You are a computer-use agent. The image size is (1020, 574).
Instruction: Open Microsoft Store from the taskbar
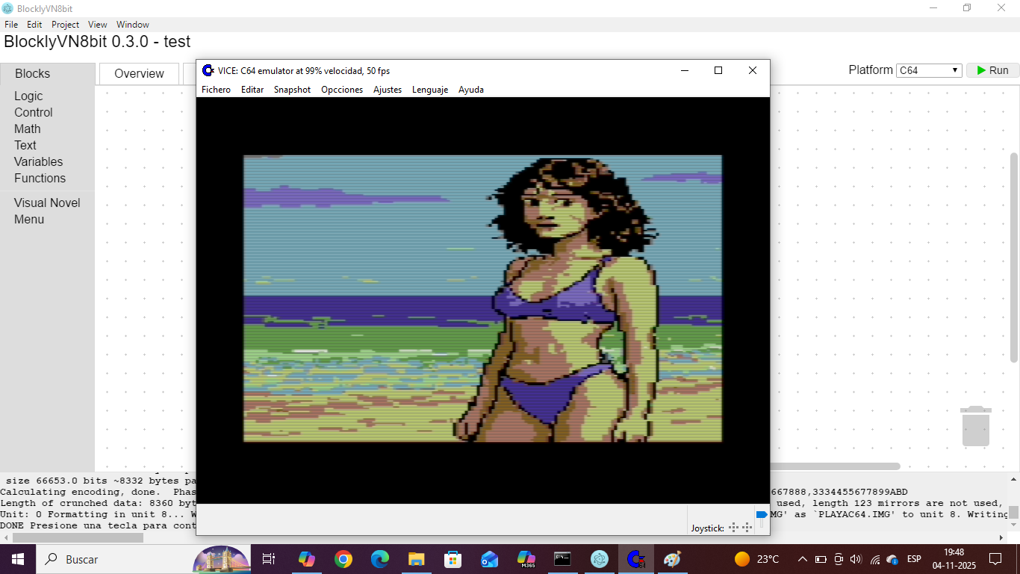click(x=453, y=559)
